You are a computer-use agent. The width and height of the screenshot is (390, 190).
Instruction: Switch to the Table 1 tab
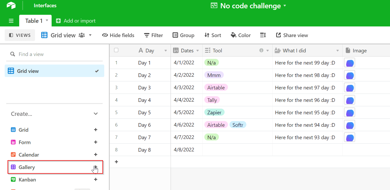(34, 21)
